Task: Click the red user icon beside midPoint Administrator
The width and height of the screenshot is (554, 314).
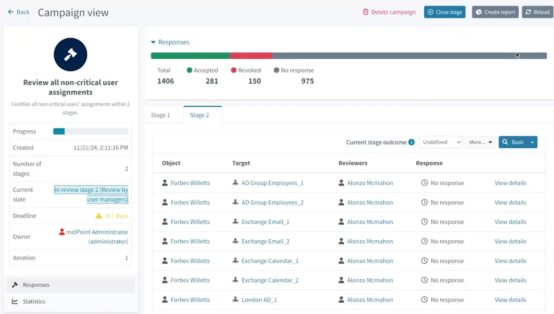Action: coord(62,232)
